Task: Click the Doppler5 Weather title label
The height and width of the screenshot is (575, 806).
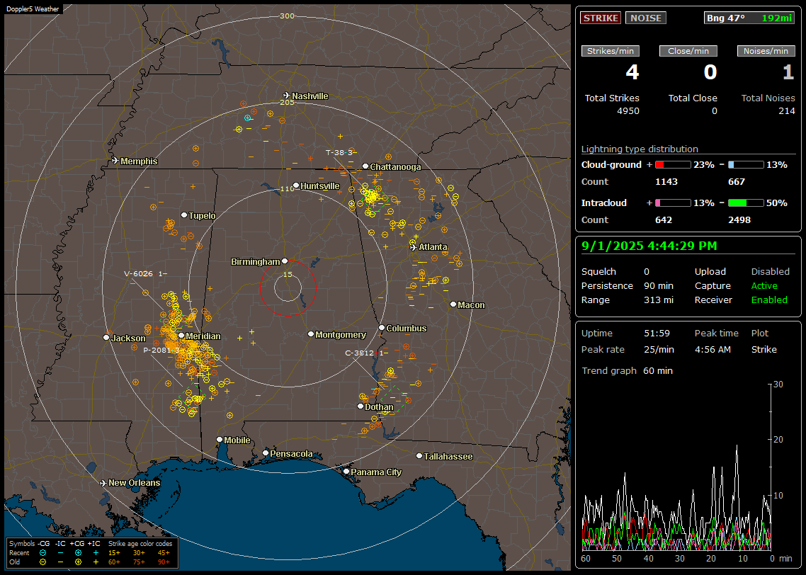Action: (x=33, y=8)
